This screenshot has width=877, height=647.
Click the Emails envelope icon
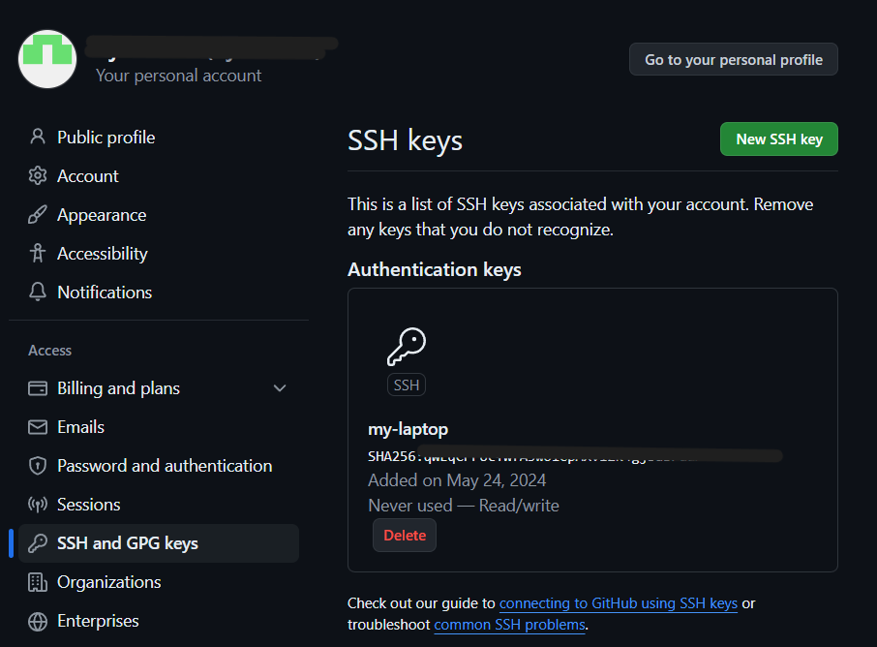[x=37, y=426]
